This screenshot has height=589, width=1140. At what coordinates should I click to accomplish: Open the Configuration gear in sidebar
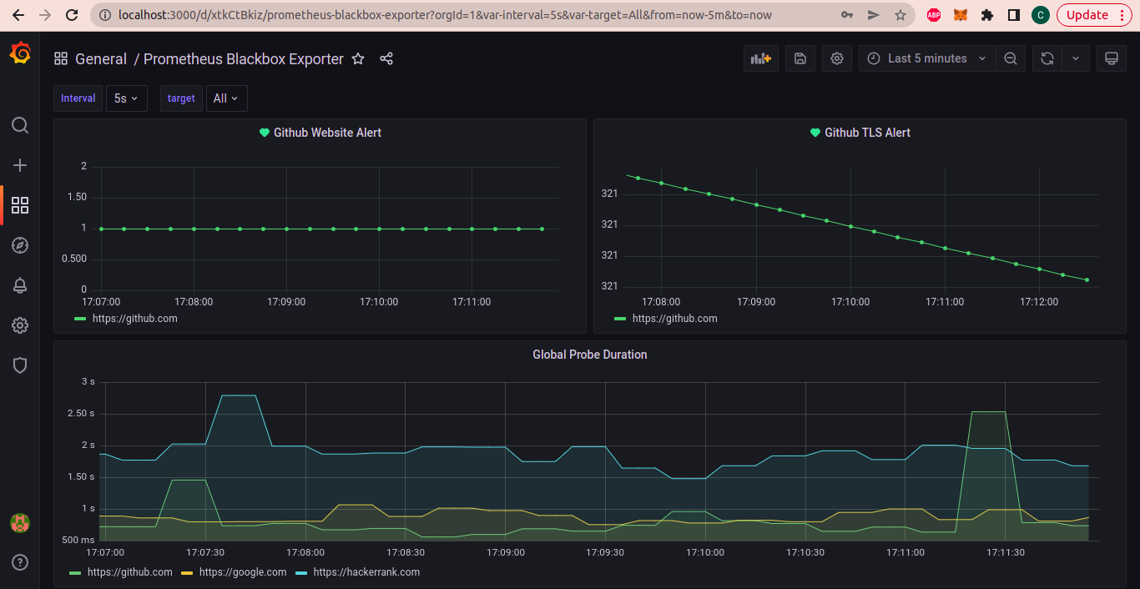20,325
